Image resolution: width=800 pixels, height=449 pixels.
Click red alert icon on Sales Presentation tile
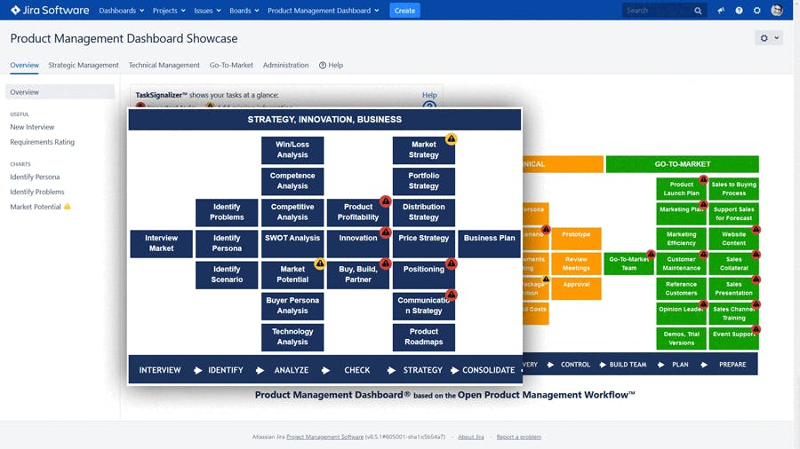pos(756,279)
